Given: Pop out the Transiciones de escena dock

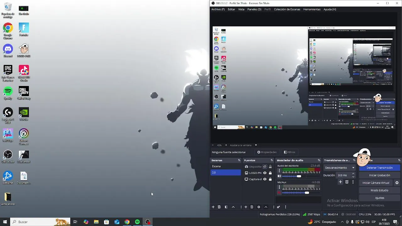Looking at the screenshot, I should [354, 160].
